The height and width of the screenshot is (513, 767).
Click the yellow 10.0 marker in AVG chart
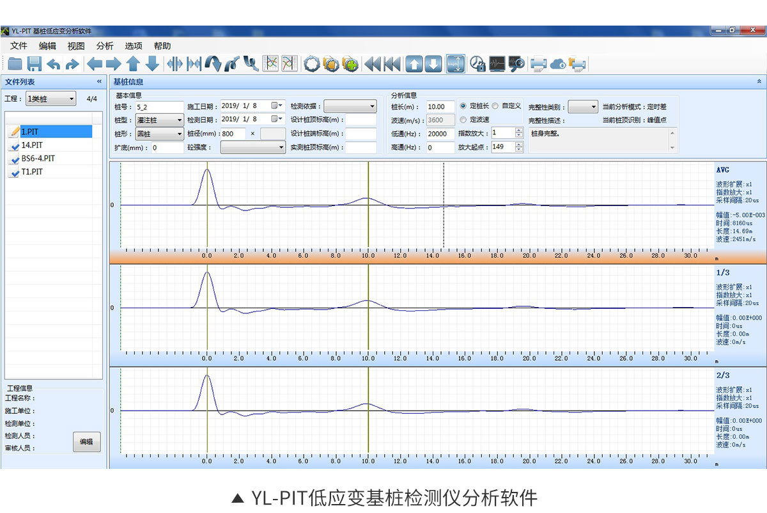(368, 205)
